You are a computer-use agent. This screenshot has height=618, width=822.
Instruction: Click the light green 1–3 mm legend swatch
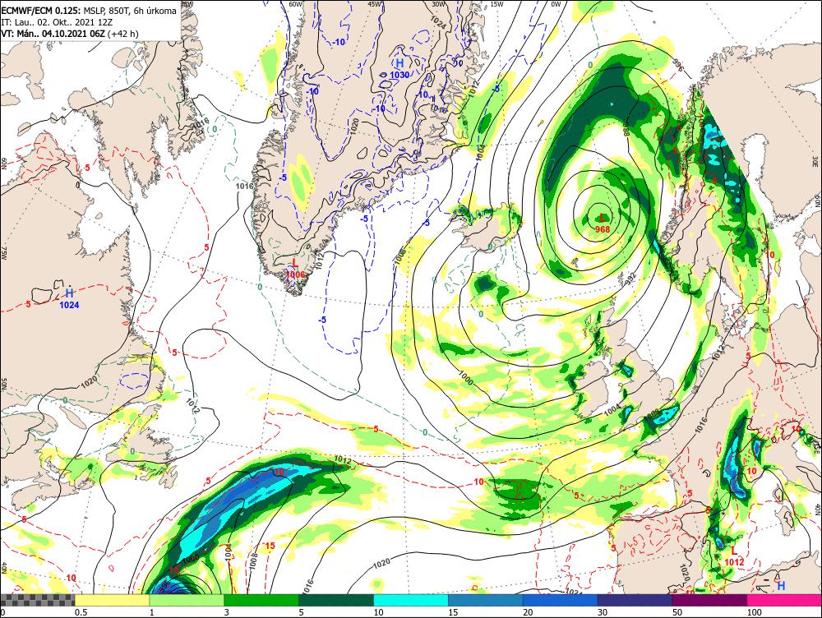click(187, 600)
